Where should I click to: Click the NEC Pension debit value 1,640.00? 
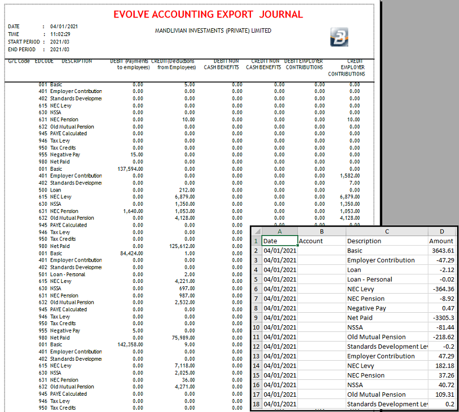tap(133, 211)
